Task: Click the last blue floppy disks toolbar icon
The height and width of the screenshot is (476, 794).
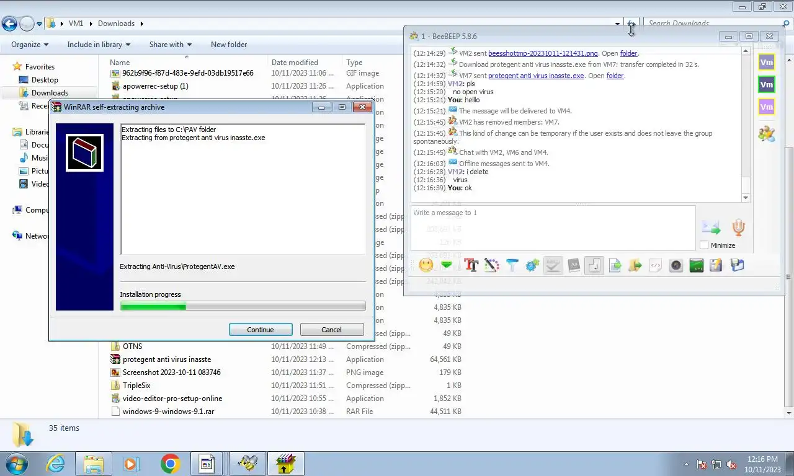Action: tap(737, 265)
